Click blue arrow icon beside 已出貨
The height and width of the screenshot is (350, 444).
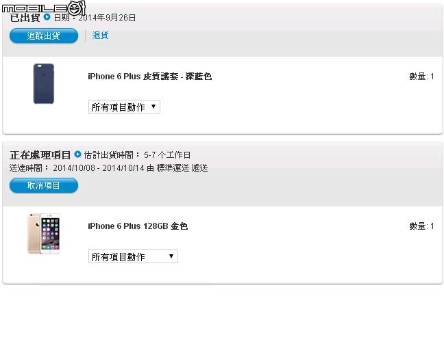[47, 17]
